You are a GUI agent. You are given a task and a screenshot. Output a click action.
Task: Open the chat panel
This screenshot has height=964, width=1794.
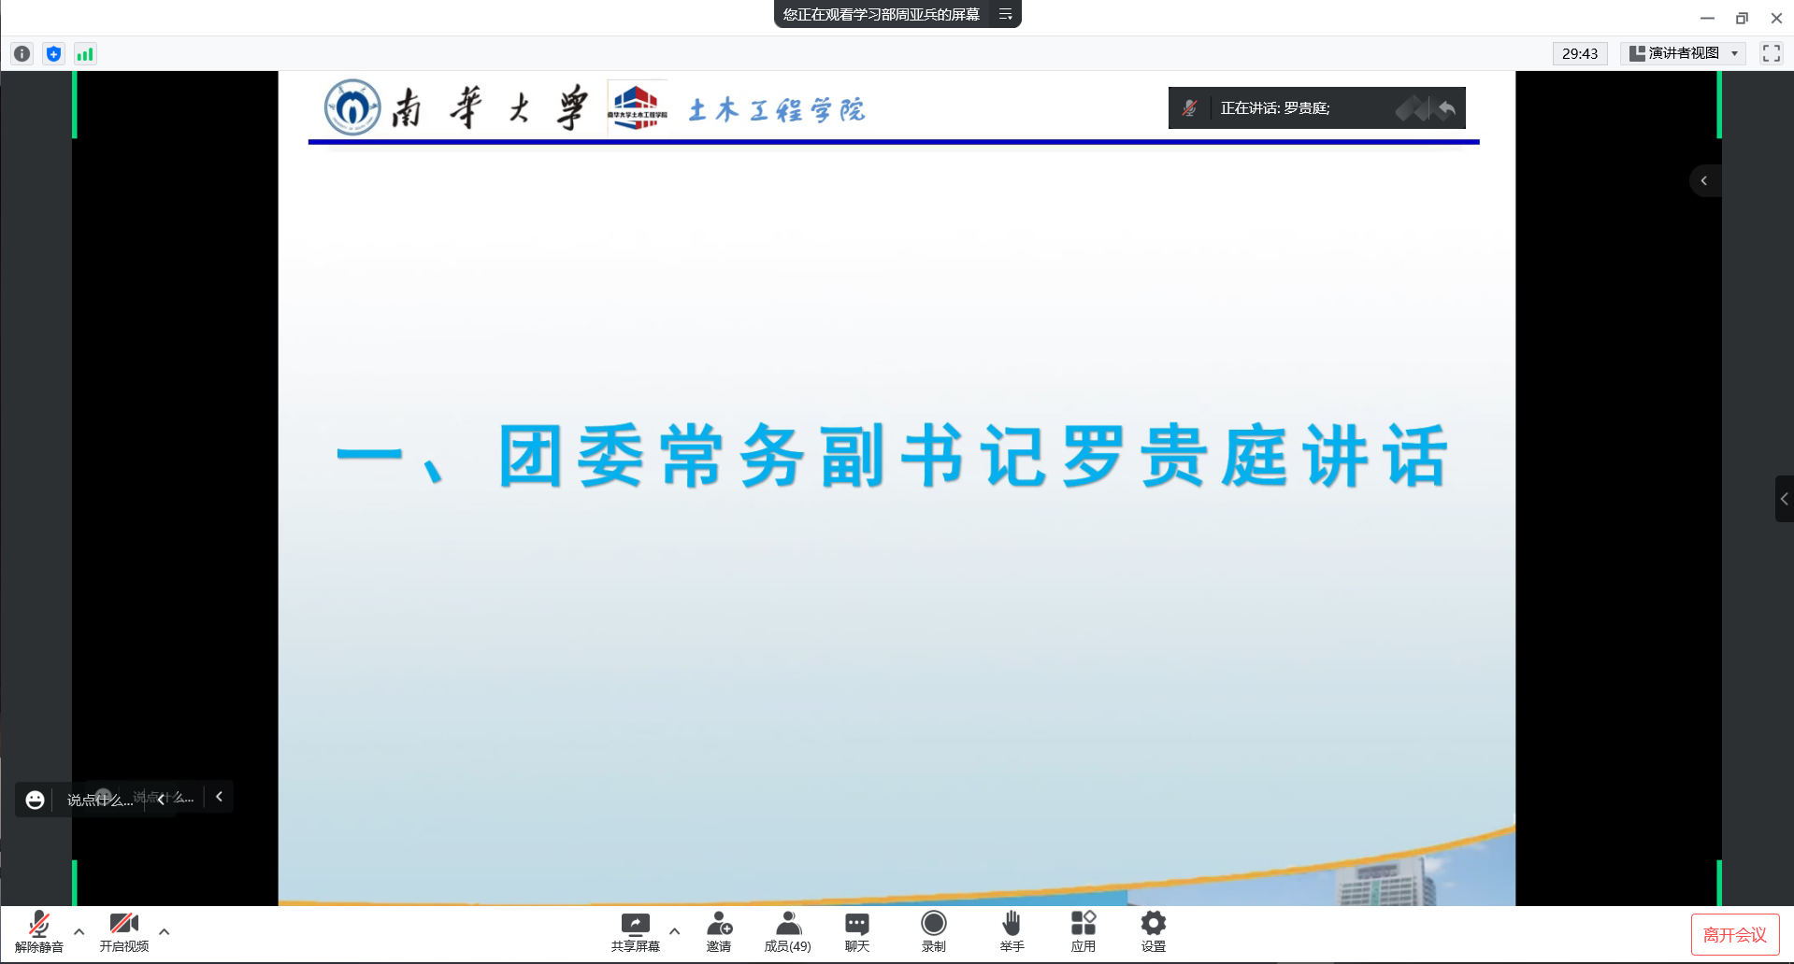pyautogui.click(x=856, y=931)
